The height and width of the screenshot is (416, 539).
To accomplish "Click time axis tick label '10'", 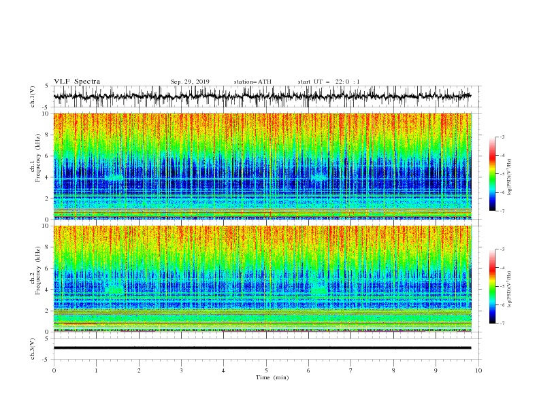I will pyautogui.click(x=478, y=370).
